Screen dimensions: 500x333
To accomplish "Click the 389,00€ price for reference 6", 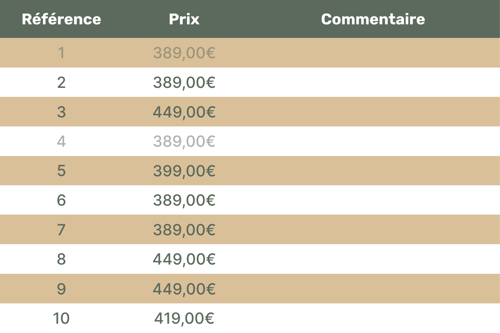I will [184, 200].
